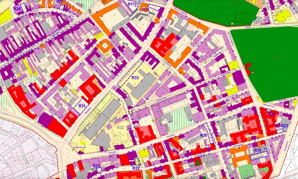Select the R20 zone marker

204,135
